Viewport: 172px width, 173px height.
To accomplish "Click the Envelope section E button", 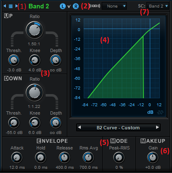I will 39,141.
